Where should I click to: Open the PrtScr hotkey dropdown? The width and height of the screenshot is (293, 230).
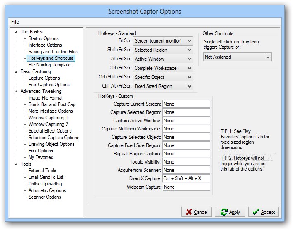click(163, 41)
